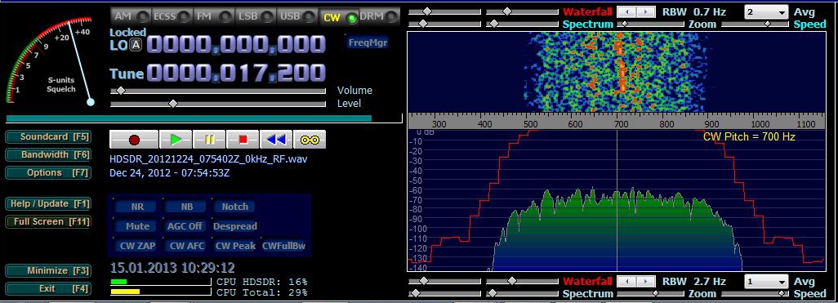
Task: Switch demodulation mode to USB
Action: [x=296, y=16]
